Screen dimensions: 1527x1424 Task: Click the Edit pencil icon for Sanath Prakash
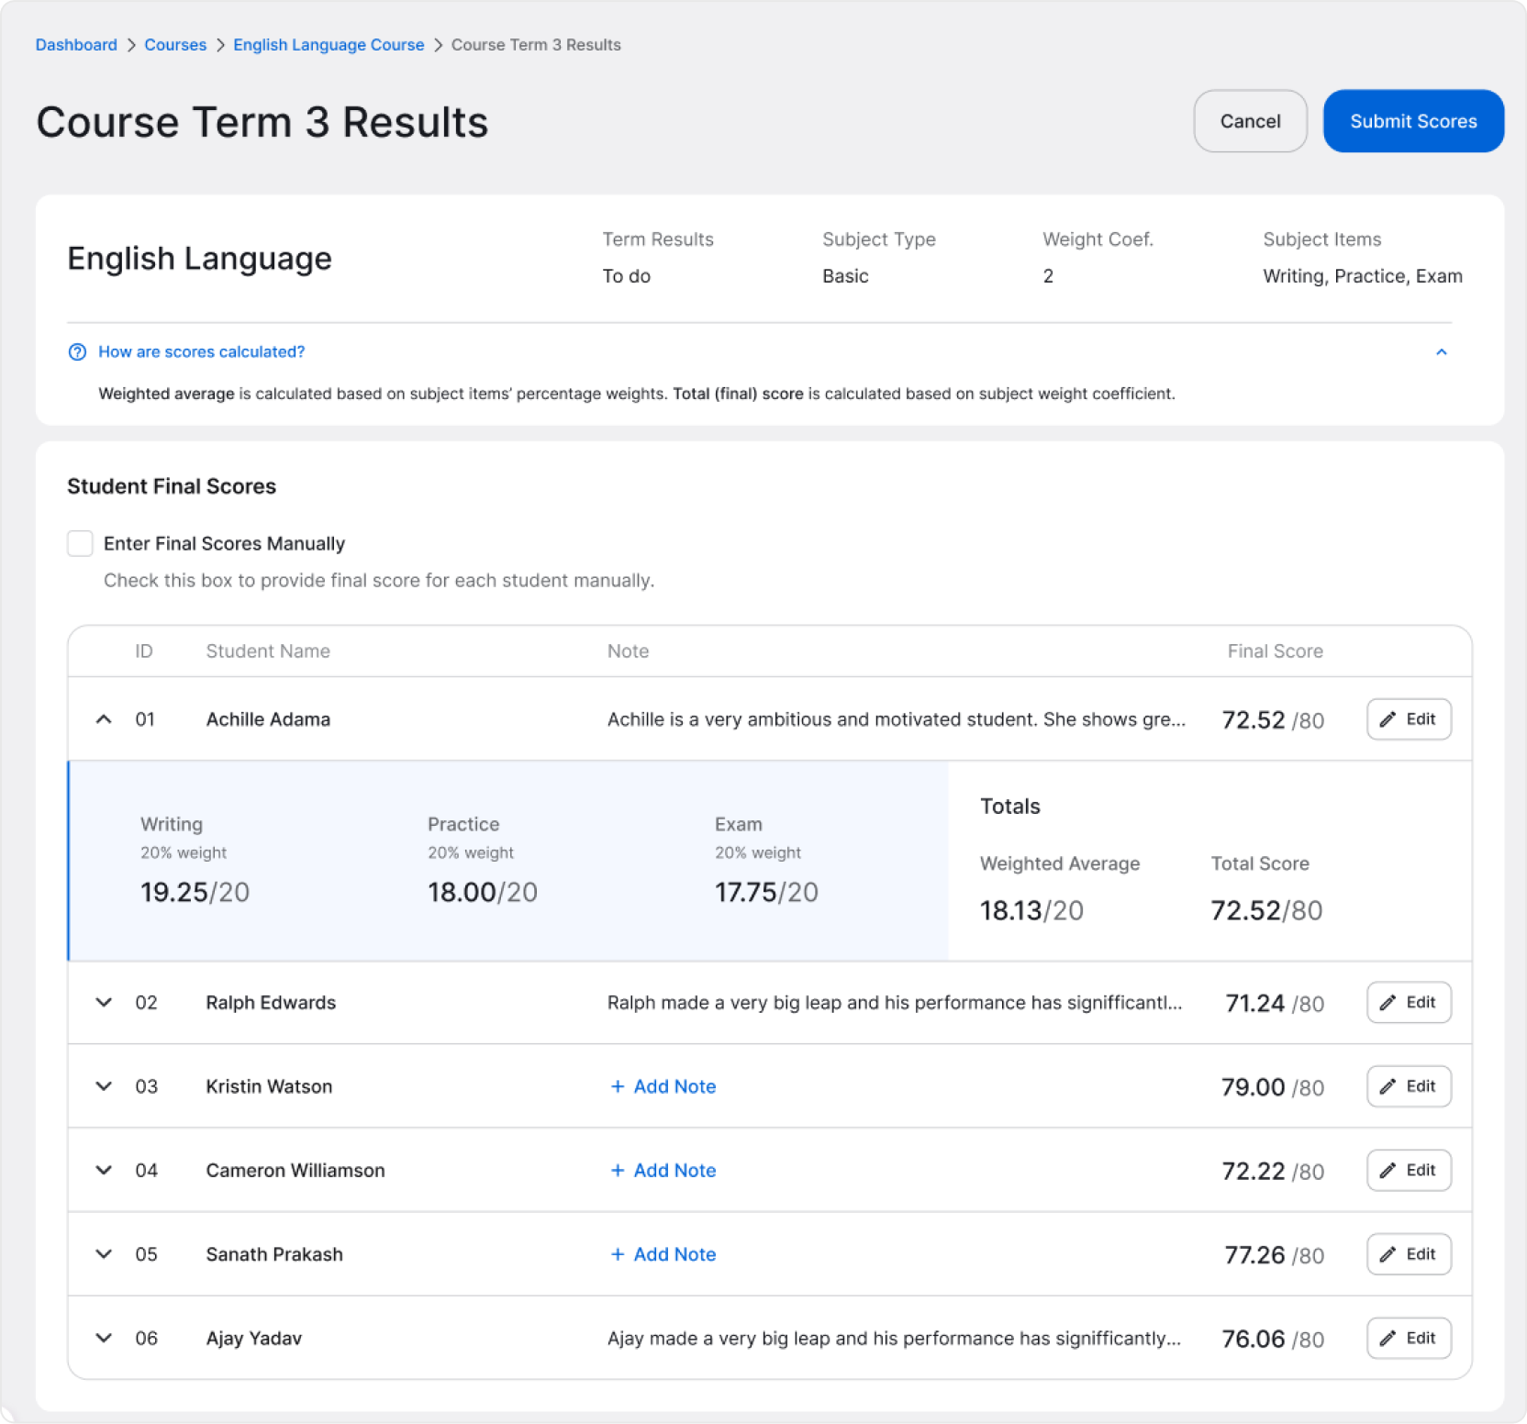[1387, 1254]
